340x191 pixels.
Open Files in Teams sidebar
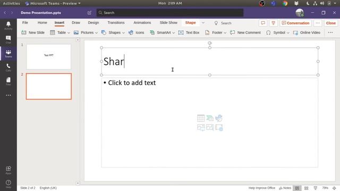coord(8,81)
